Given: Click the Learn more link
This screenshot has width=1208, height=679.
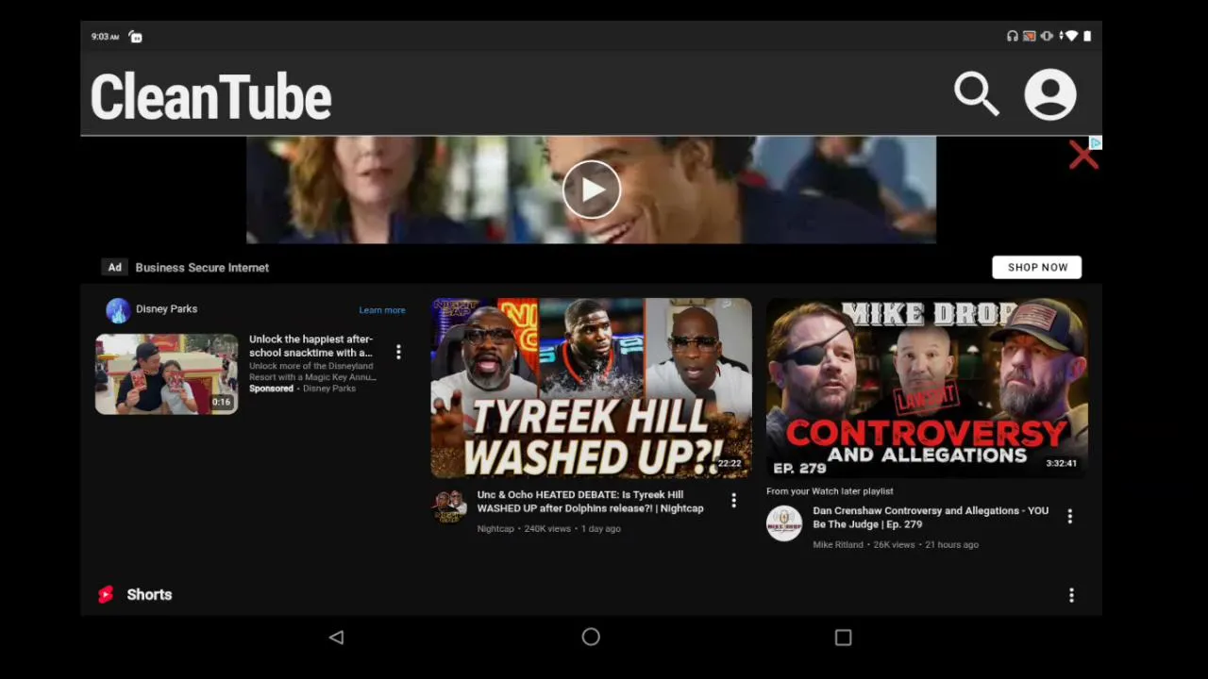Looking at the screenshot, I should (382, 310).
